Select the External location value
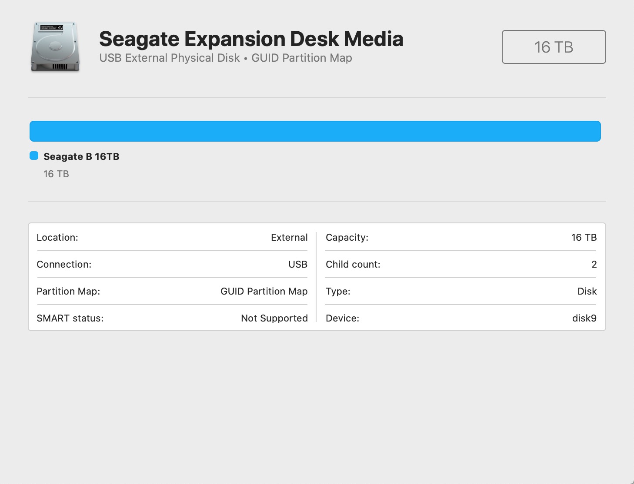This screenshot has width=634, height=484. coord(289,238)
